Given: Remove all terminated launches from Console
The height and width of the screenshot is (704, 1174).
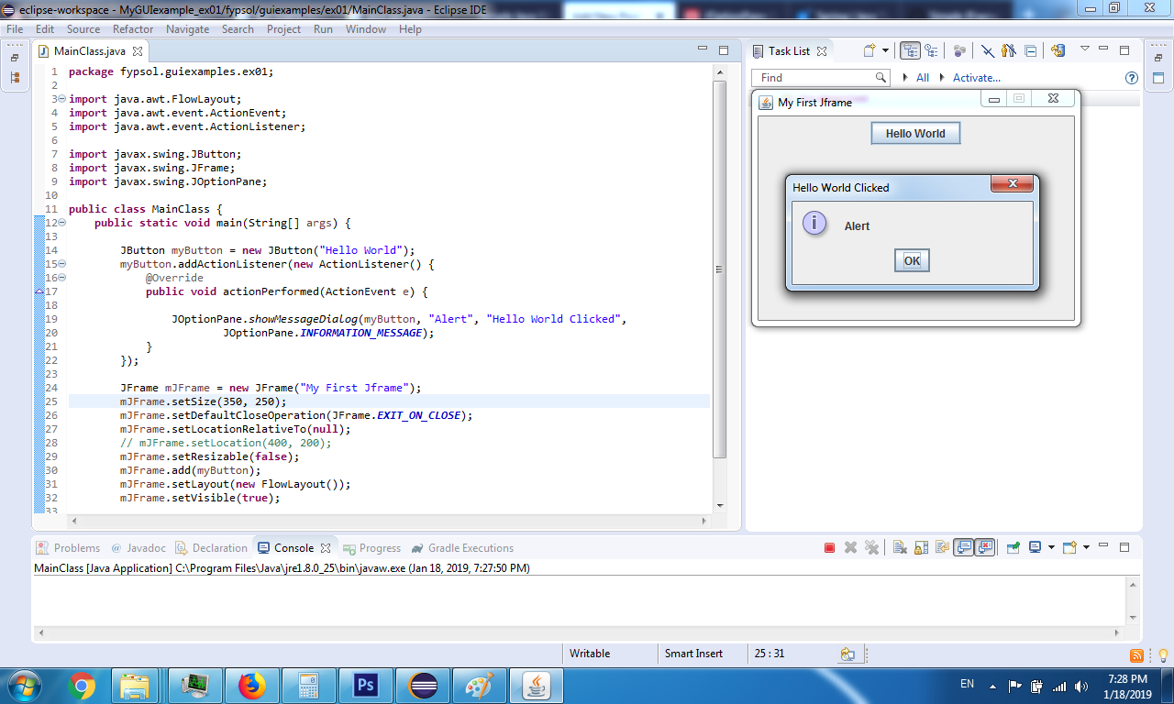Looking at the screenshot, I should tap(872, 547).
